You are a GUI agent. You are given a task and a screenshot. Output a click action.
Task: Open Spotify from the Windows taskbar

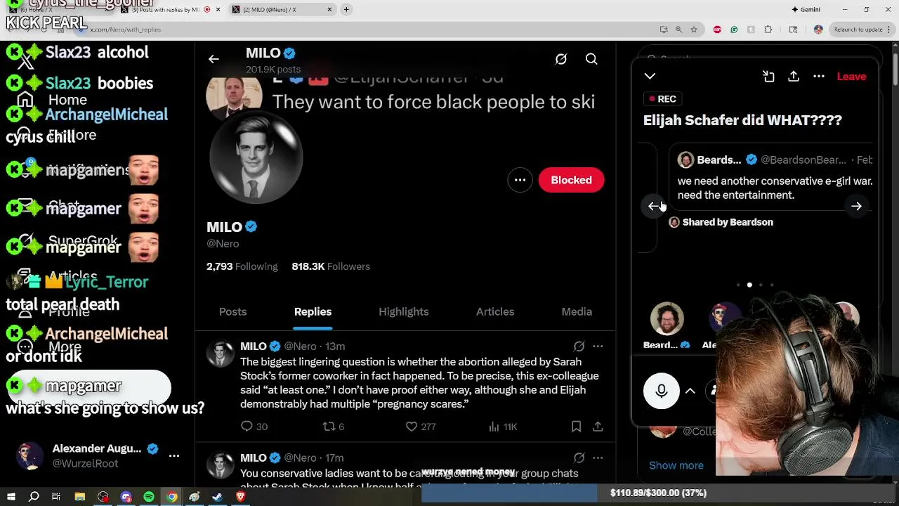tap(149, 497)
